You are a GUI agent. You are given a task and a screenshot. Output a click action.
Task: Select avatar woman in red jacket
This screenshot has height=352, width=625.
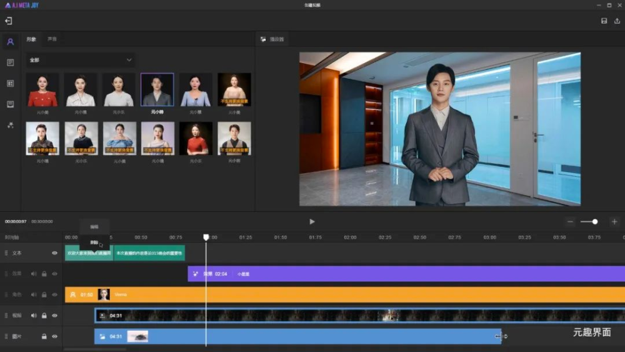tap(42, 89)
